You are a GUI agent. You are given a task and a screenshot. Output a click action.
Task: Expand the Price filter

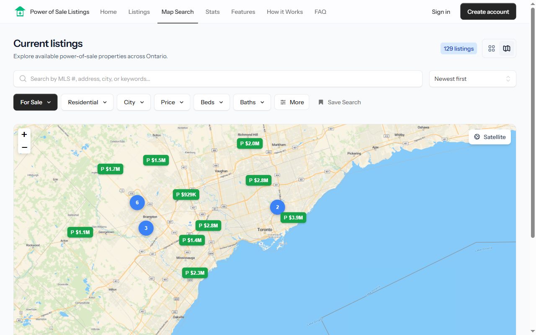tap(172, 102)
